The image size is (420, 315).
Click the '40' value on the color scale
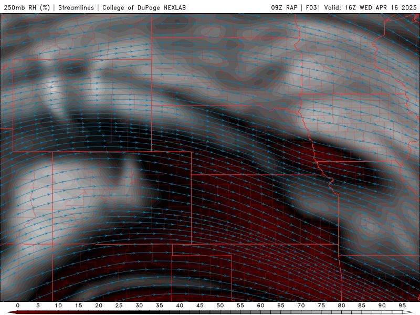180,306
